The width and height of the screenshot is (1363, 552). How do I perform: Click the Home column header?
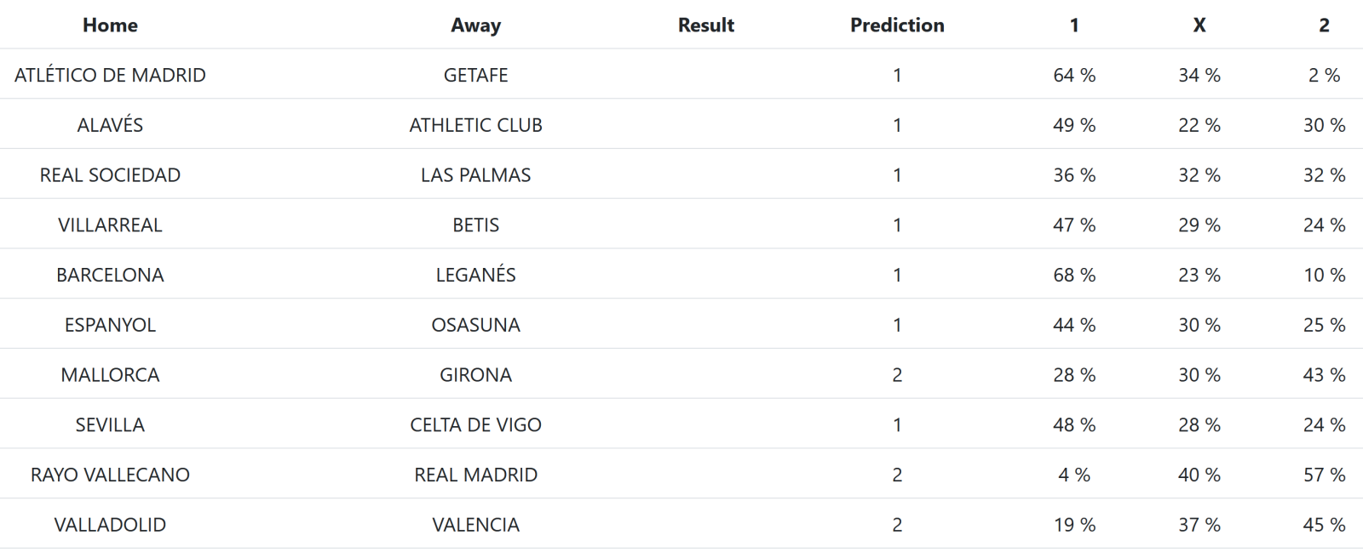pos(110,26)
